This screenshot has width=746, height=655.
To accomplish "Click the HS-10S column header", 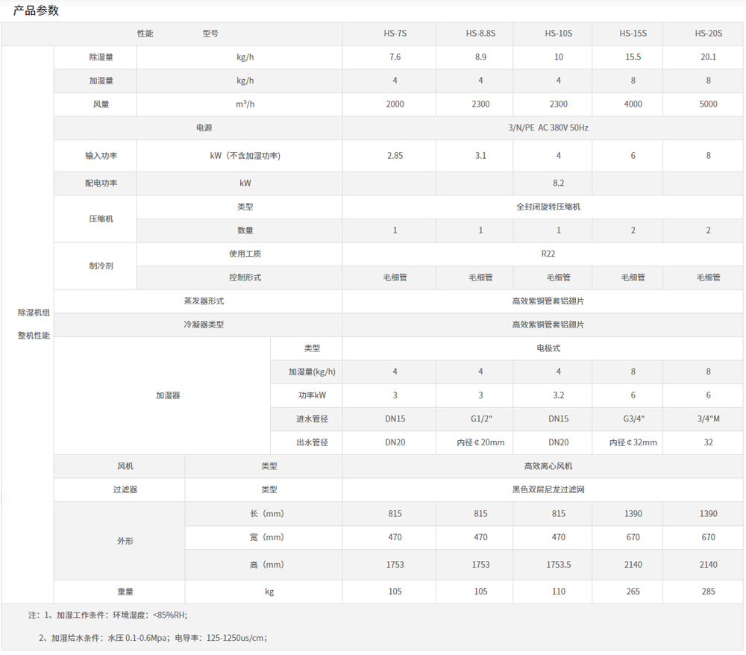I will (x=558, y=34).
